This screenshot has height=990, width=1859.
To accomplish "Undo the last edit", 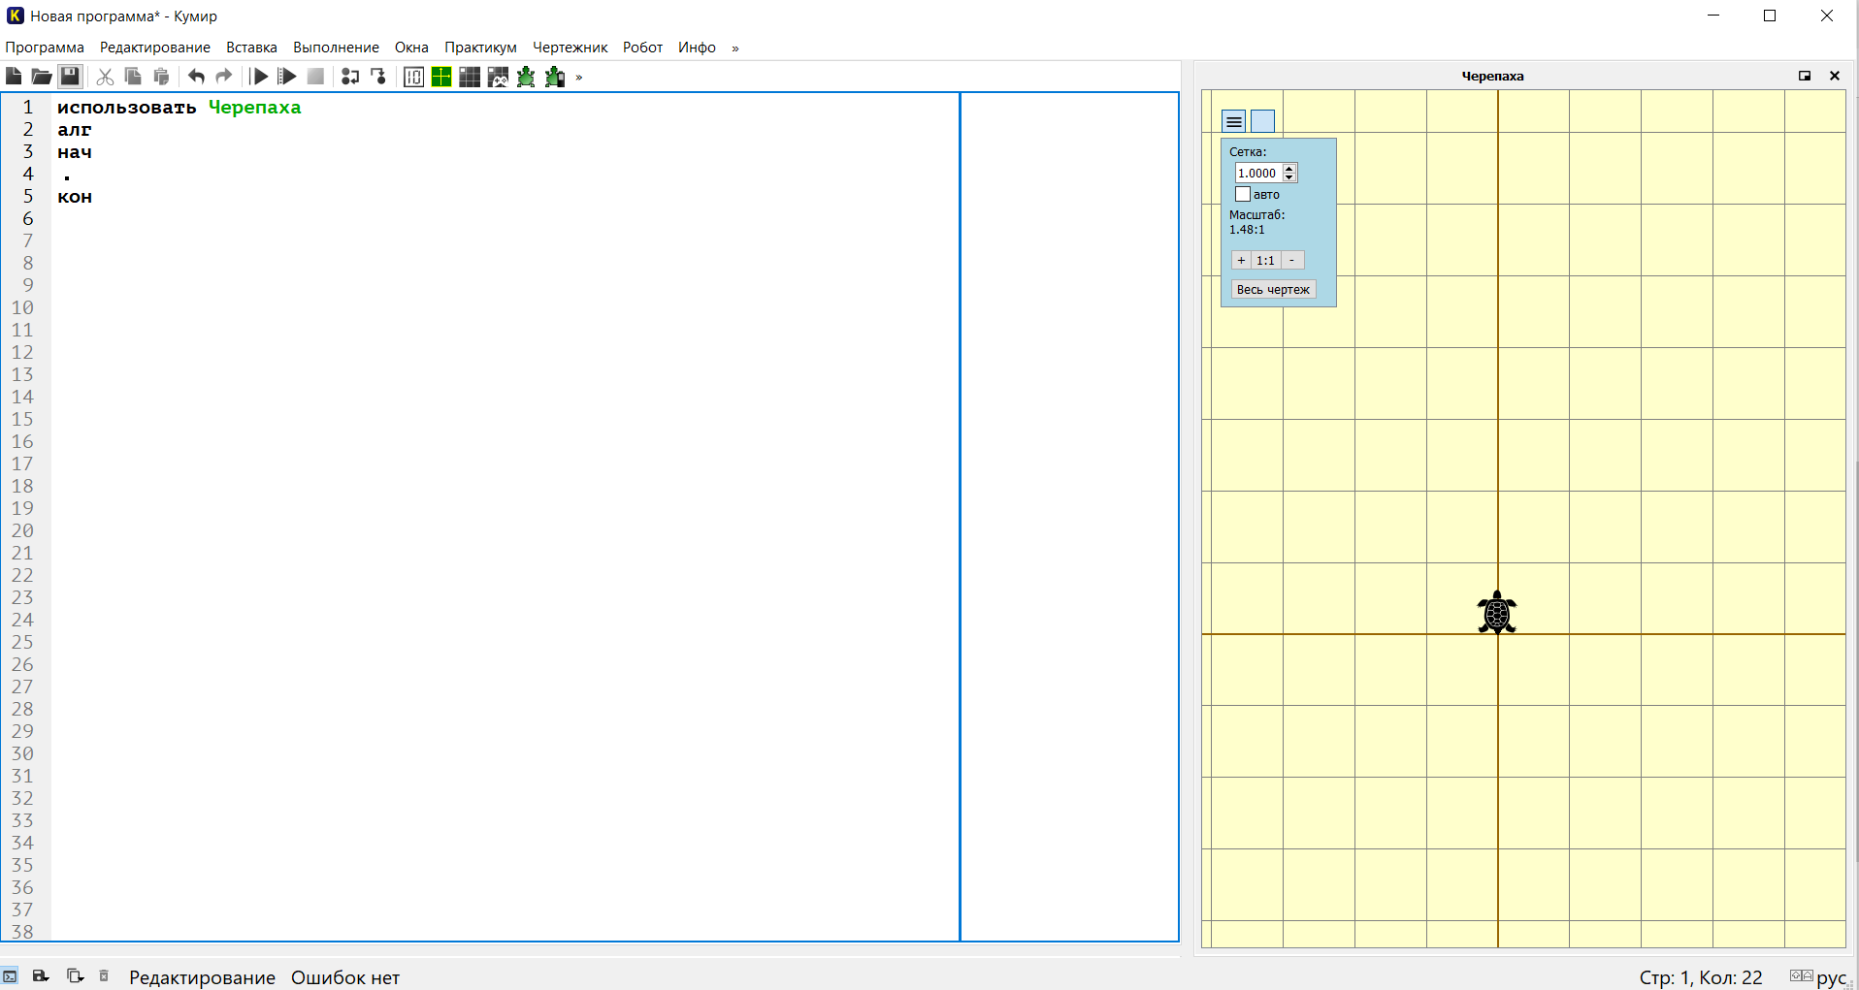I will pos(196,77).
